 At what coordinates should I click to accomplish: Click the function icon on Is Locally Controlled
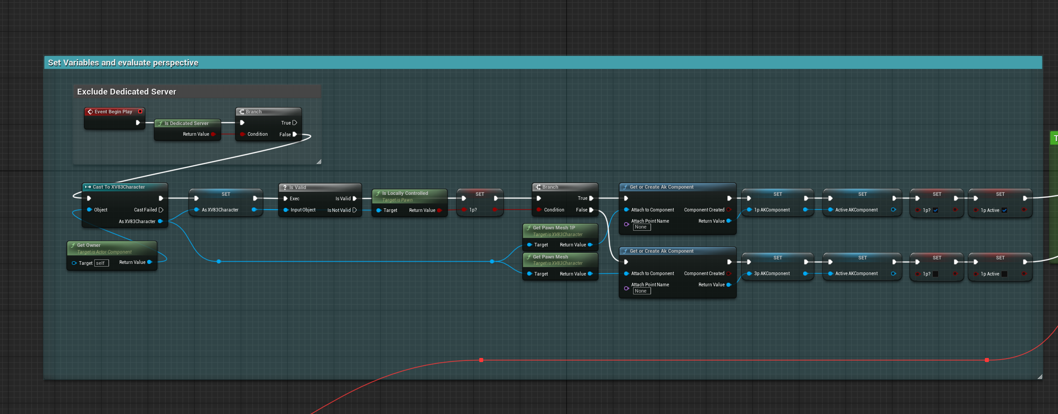tap(378, 193)
